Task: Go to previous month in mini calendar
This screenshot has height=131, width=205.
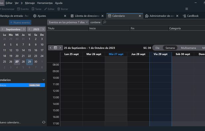Action: pyautogui.click(x=2, y=29)
